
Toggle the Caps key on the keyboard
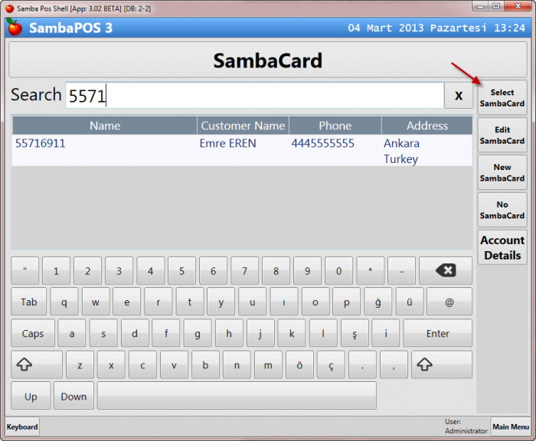coord(33,334)
